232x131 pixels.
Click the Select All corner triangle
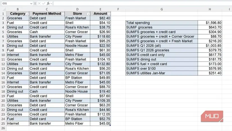(4, 9)
